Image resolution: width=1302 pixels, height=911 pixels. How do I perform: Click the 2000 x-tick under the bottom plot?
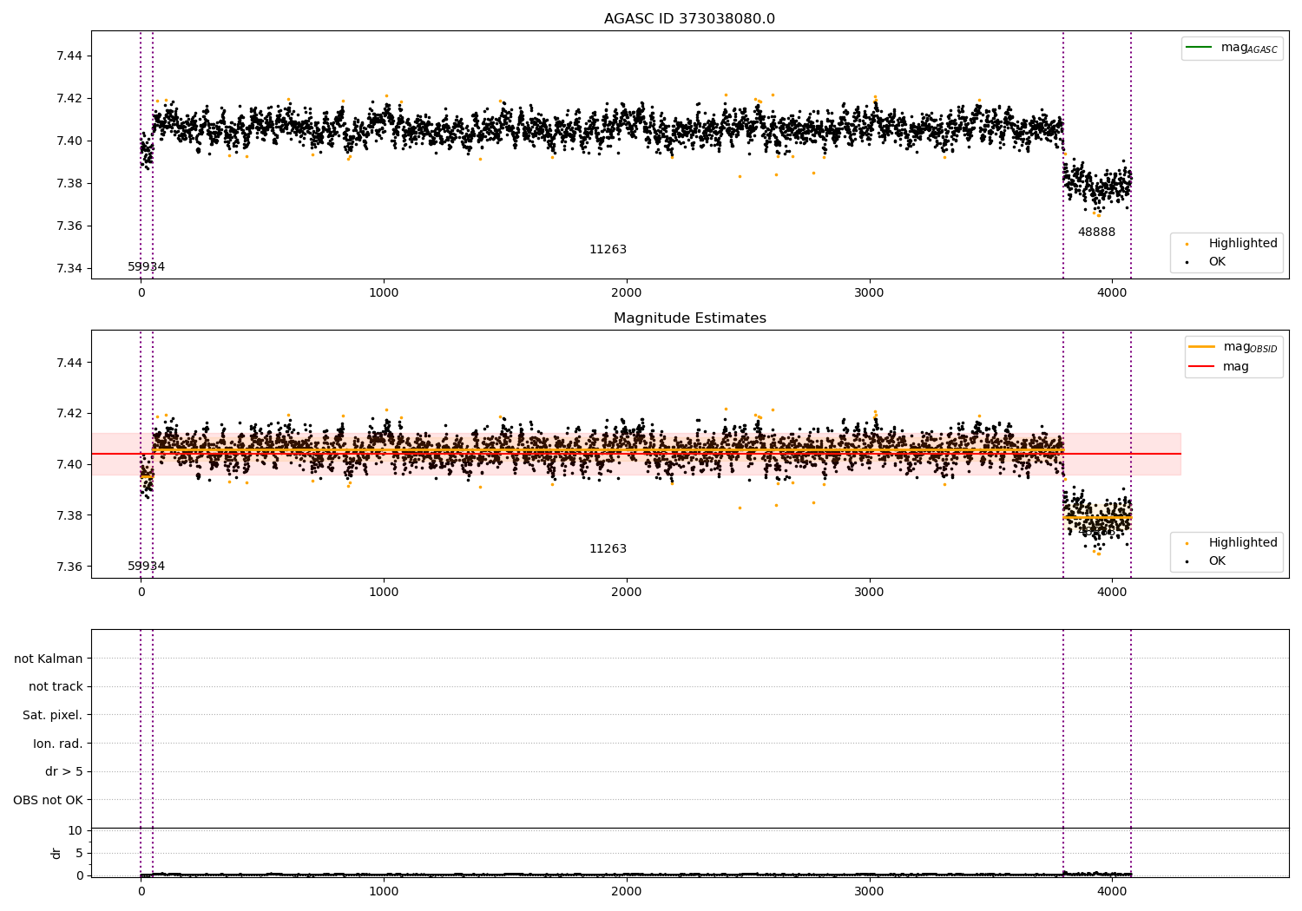[626, 892]
